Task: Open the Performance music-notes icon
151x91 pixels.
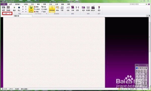Action: pyautogui.click(x=68, y=8)
